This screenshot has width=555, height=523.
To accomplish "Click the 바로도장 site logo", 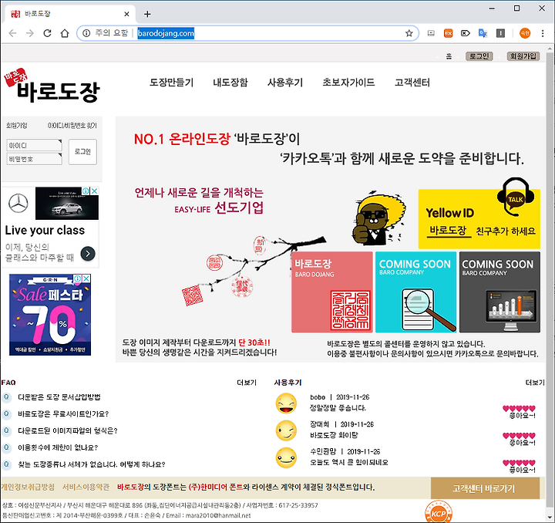I will (52, 86).
